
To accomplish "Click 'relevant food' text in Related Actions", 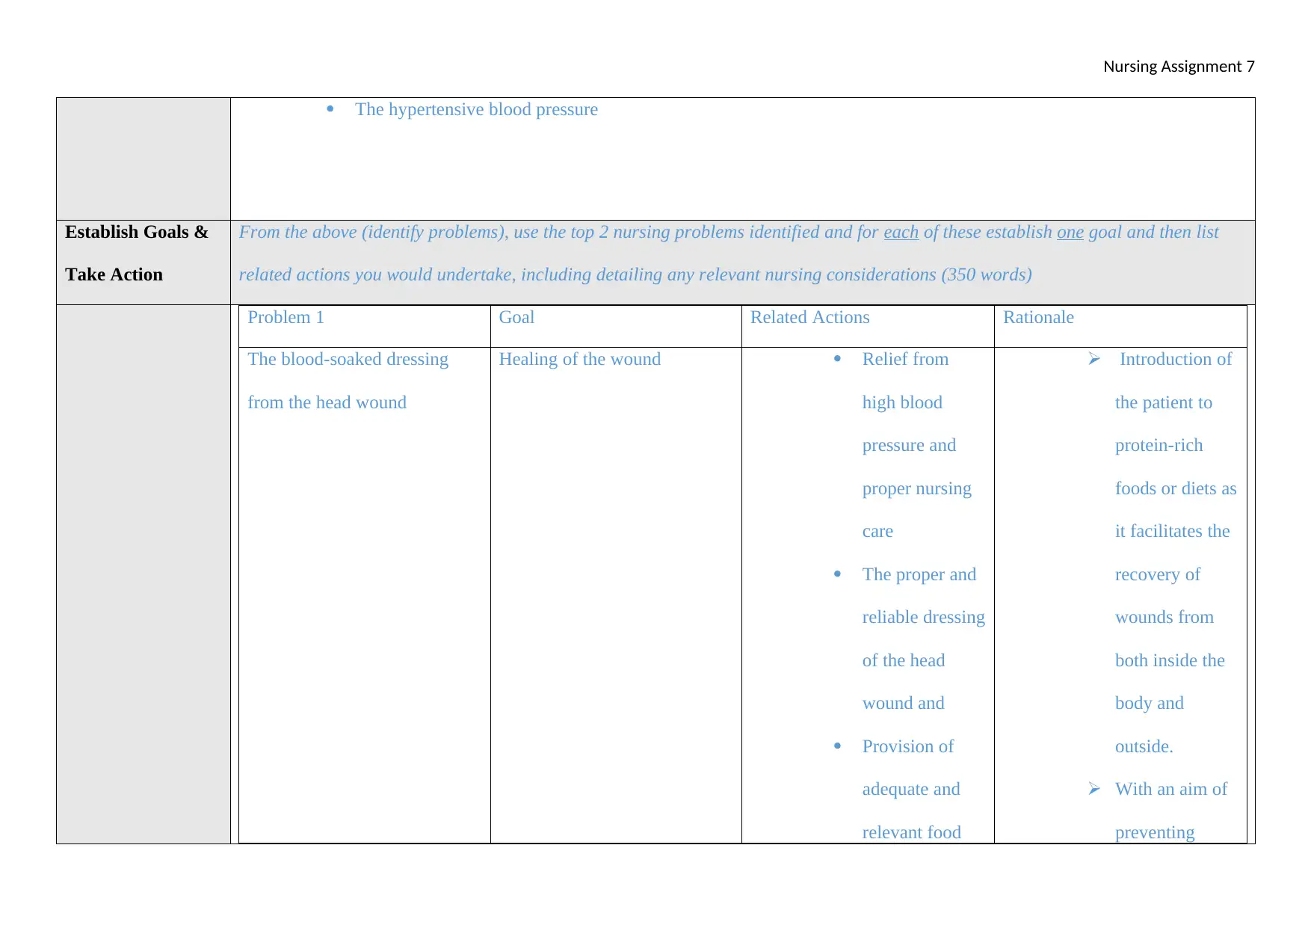I will coord(911,832).
